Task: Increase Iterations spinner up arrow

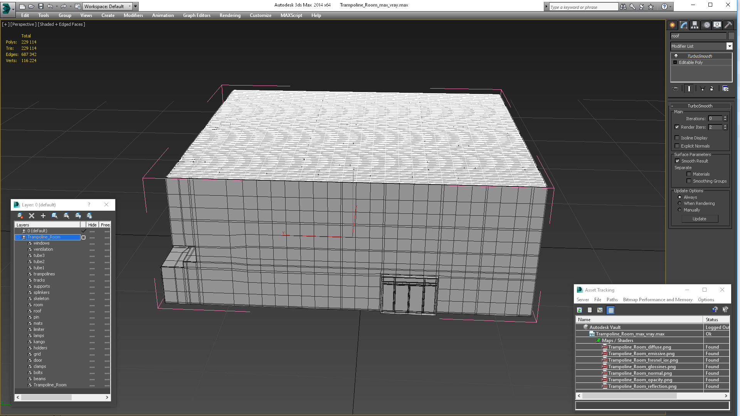Action: coord(725,117)
